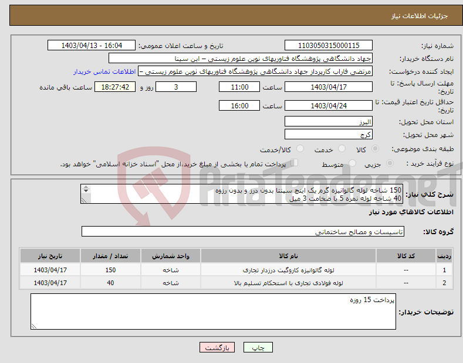Click the description box scroll up arrow
Screen dimensions: 463x363
click(86, 187)
